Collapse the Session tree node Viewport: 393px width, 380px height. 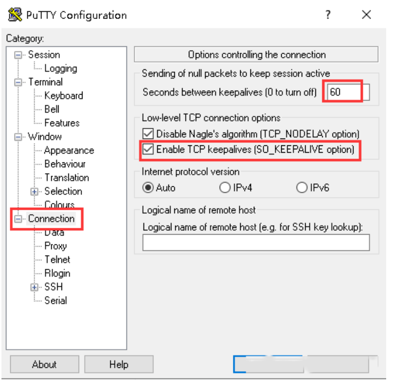19,55
